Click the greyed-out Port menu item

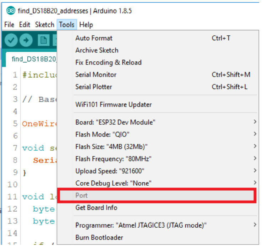[157, 196]
